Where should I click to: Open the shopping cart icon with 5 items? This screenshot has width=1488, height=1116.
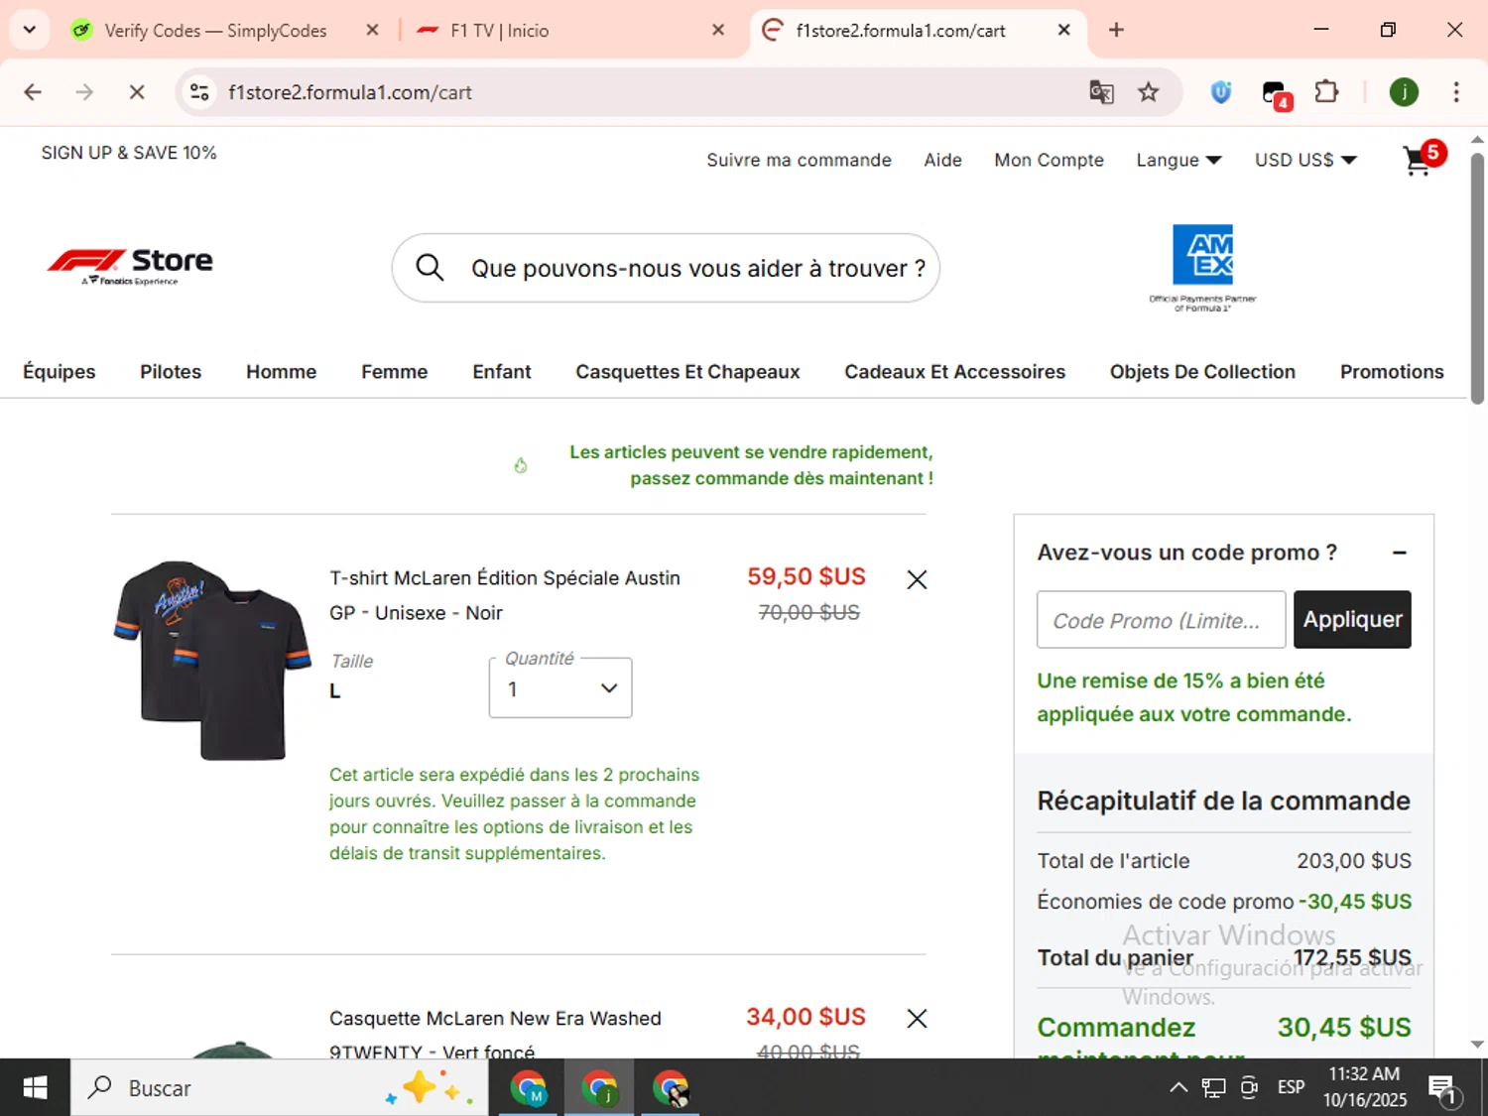(x=1423, y=159)
